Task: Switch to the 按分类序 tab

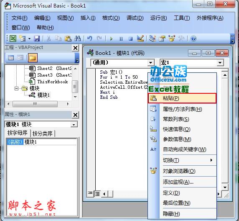Action: tap(43, 134)
